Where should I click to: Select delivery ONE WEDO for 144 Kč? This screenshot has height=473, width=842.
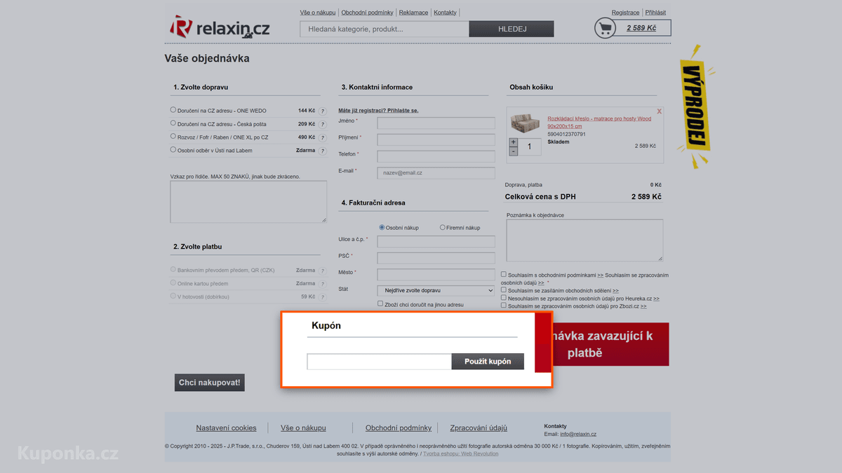point(173,109)
